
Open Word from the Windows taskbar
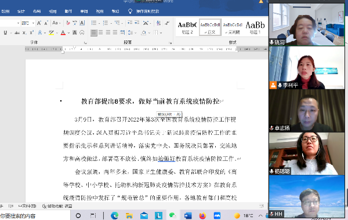pyautogui.click(x=188, y=215)
